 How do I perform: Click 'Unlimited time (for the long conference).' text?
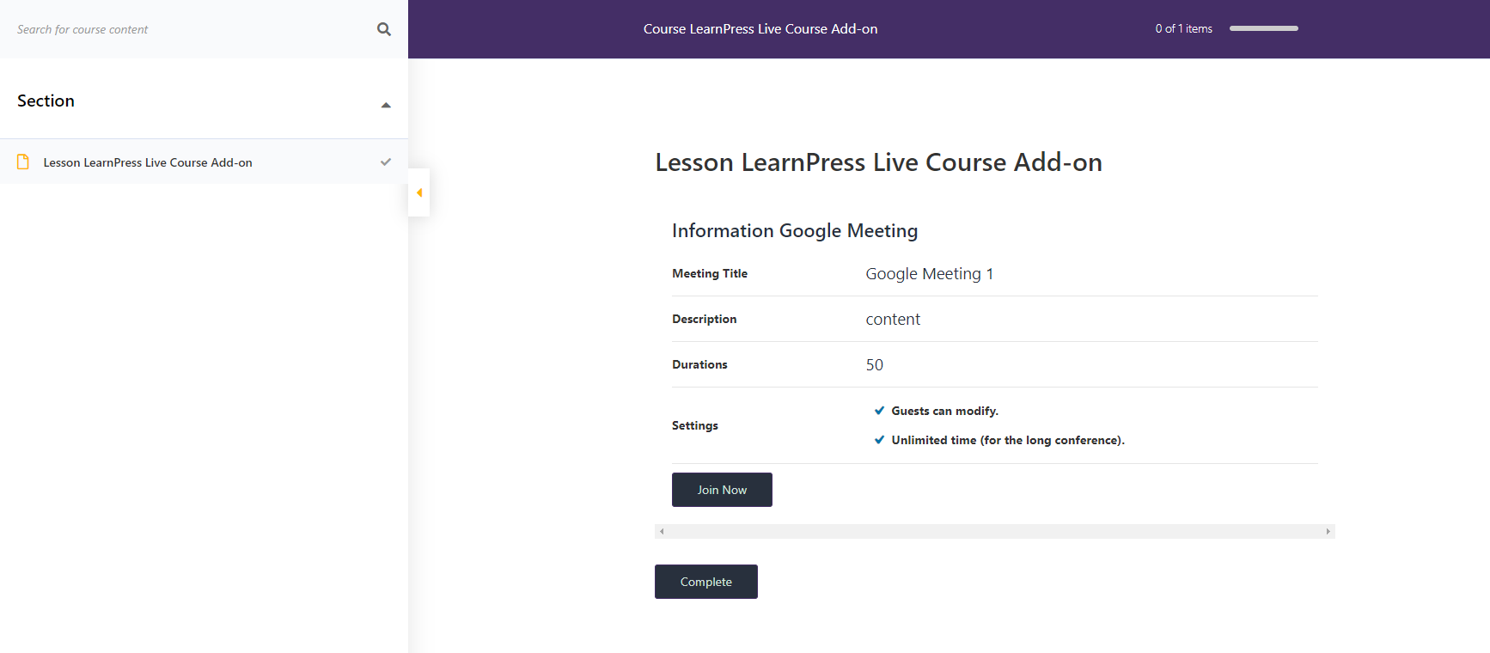(x=1008, y=440)
